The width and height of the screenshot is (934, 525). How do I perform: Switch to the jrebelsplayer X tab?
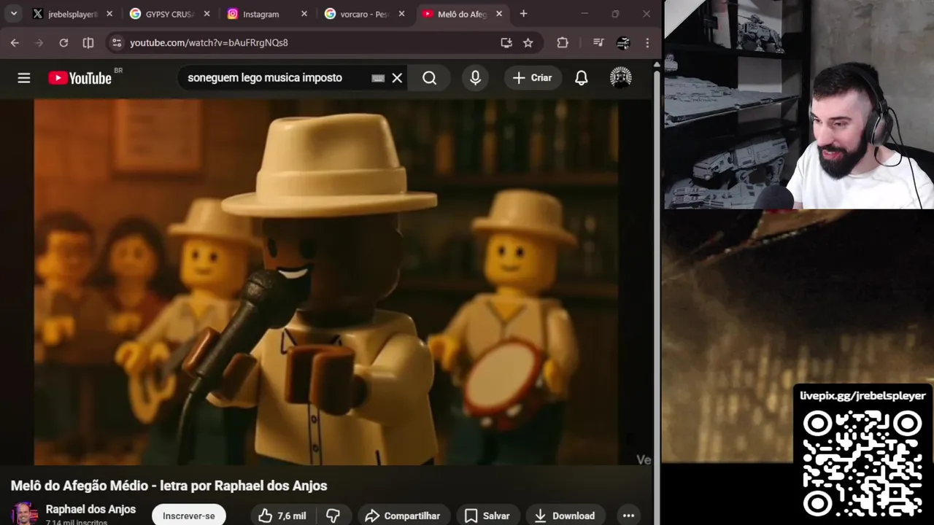point(72,14)
